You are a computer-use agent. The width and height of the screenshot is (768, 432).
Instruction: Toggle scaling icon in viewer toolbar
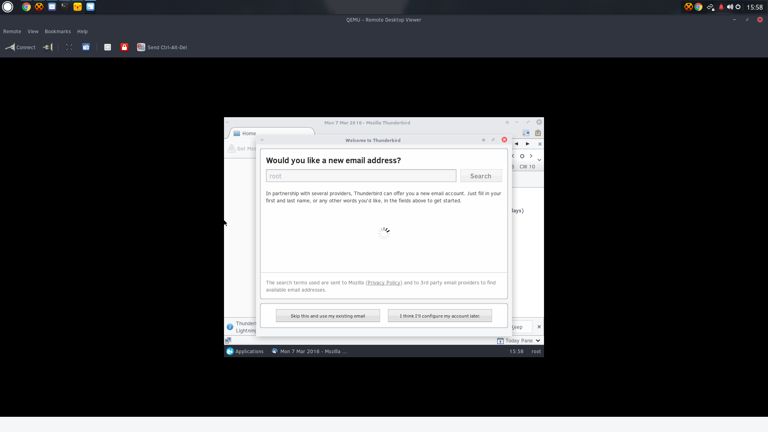pyautogui.click(x=108, y=47)
